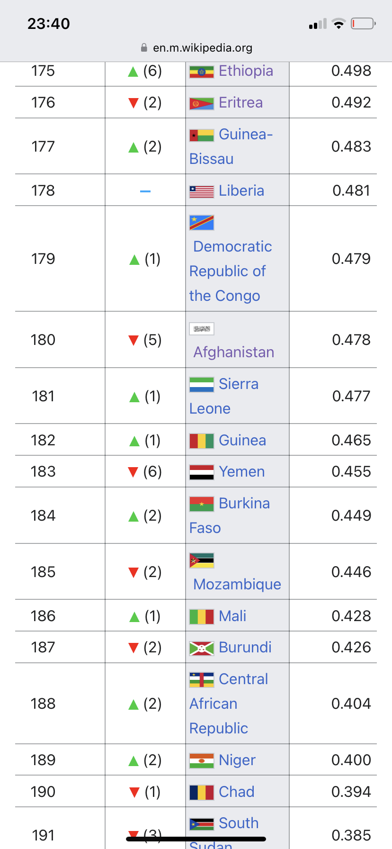Open the Burkina Faso link

230,515
